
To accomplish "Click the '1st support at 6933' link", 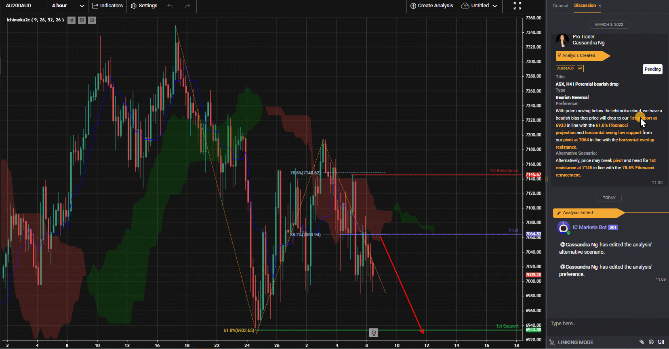I will pyautogui.click(x=606, y=122).
